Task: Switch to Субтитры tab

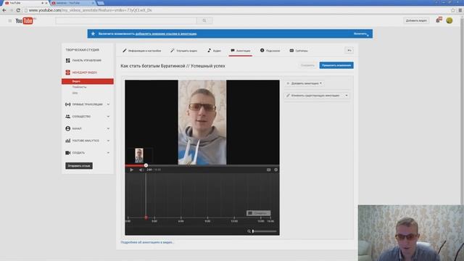Action: (299, 51)
